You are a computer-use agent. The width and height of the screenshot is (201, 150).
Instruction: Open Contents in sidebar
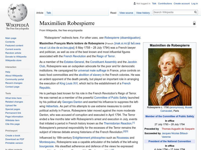tap(10, 42)
